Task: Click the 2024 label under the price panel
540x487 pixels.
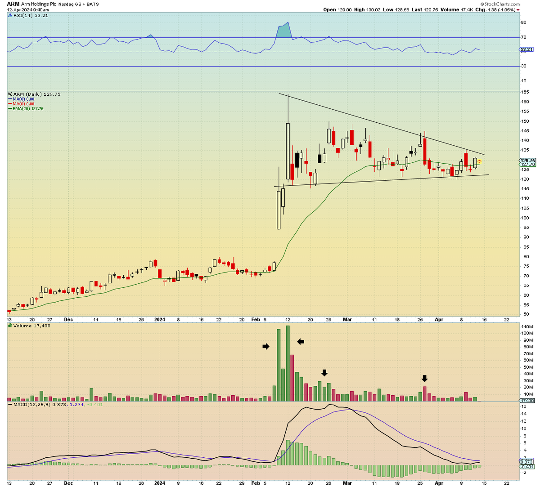Action: 160,320
